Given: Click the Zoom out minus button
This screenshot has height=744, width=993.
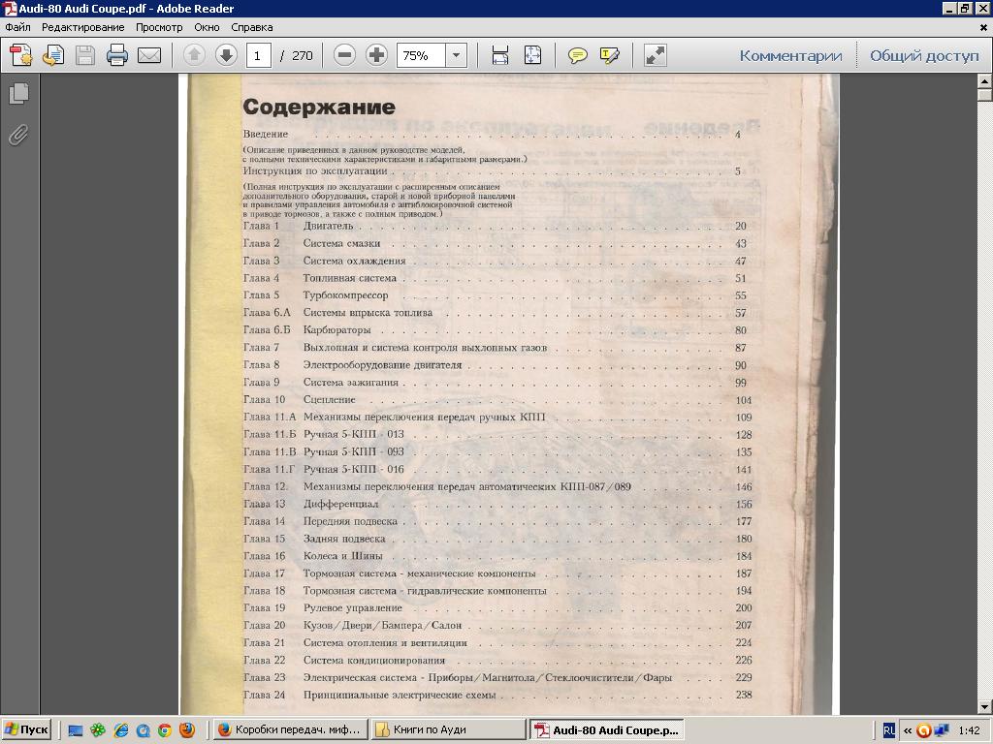Looking at the screenshot, I should coord(344,55).
